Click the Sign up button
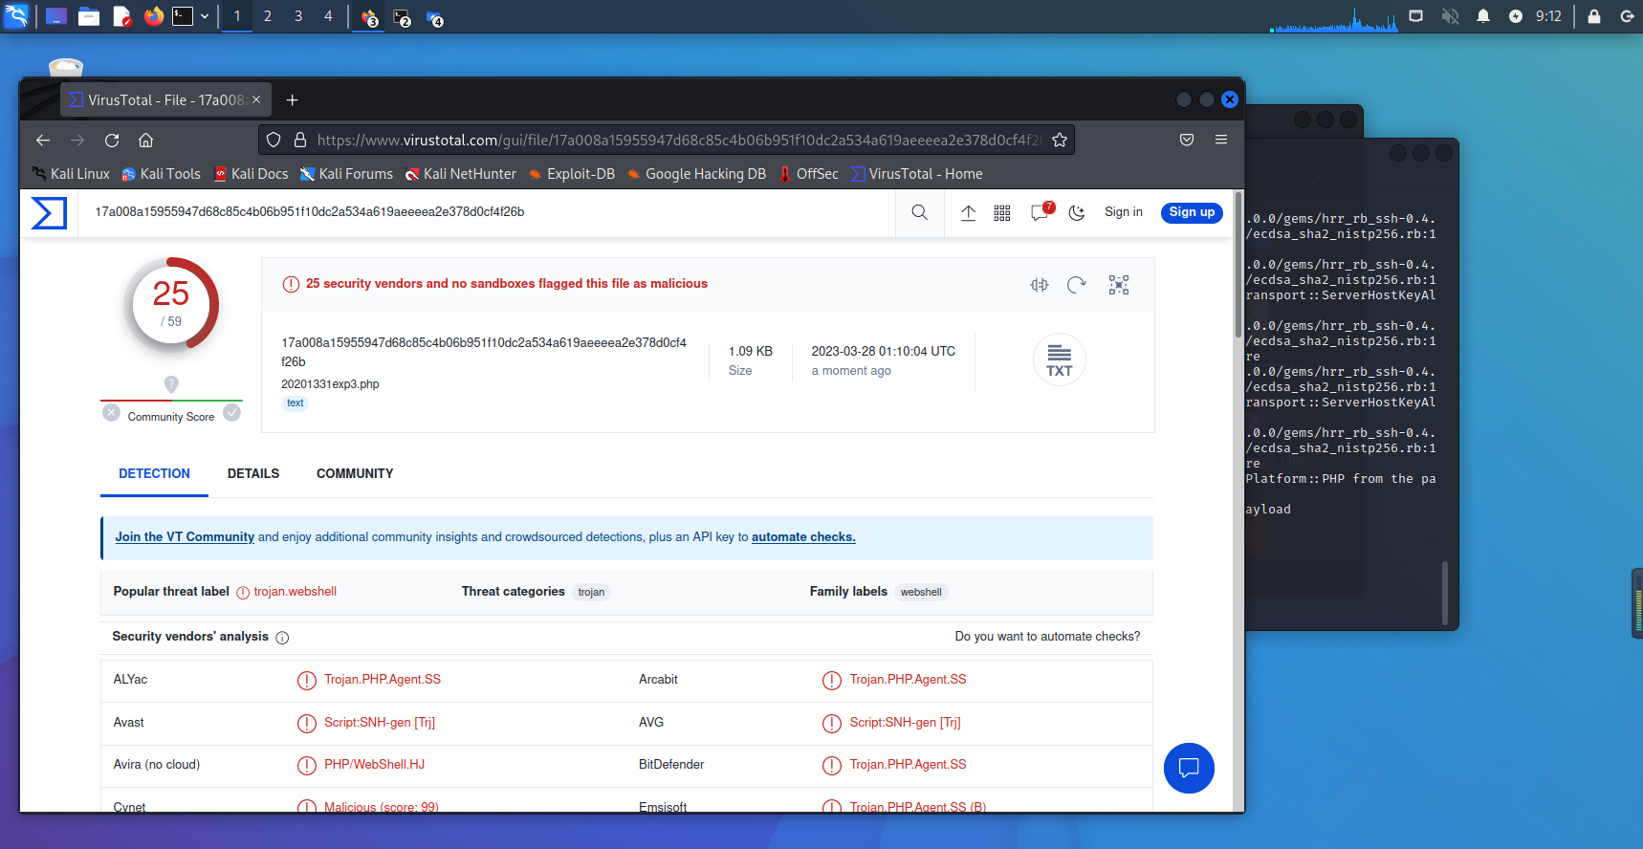Screen dimensions: 1643x849 pos(1192,212)
